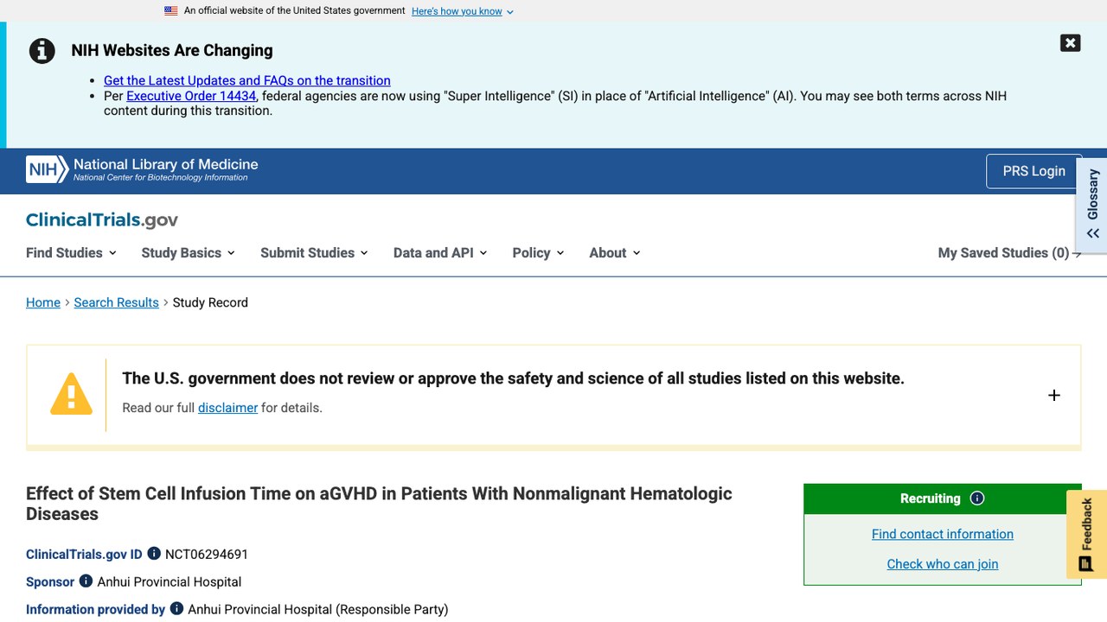This screenshot has width=1107, height=622.
Task: Click Find contact information link
Action: (x=943, y=534)
